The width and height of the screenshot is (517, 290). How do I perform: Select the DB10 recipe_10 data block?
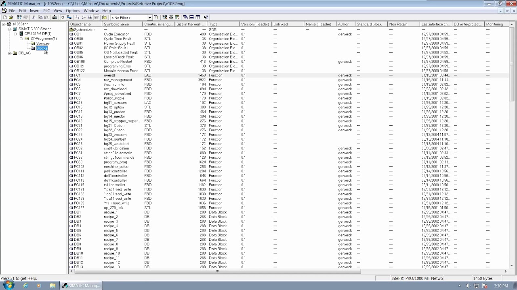(289, 253)
